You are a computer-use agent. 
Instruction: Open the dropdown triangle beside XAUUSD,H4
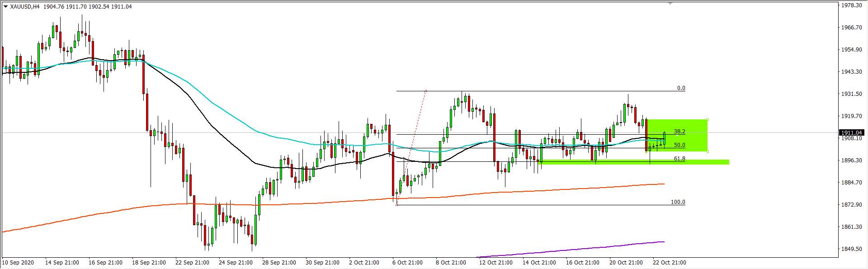5,6
